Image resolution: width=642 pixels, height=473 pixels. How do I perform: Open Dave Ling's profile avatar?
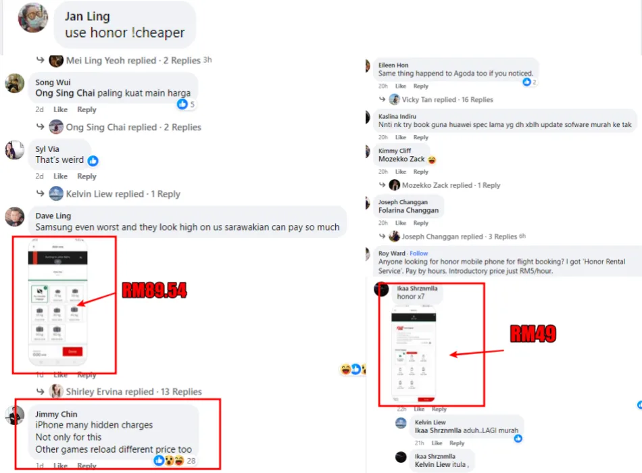15,217
